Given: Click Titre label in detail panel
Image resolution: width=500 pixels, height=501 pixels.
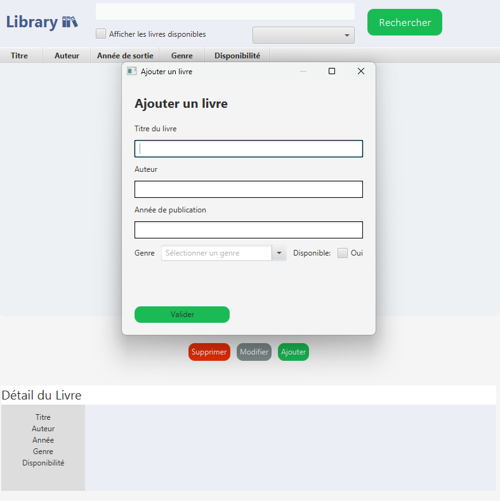Looking at the screenshot, I should coord(43,417).
